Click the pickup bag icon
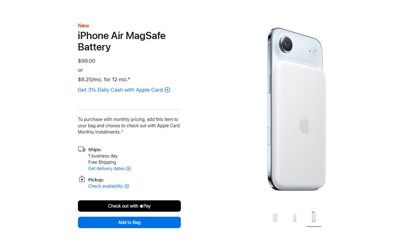 point(82,179)
